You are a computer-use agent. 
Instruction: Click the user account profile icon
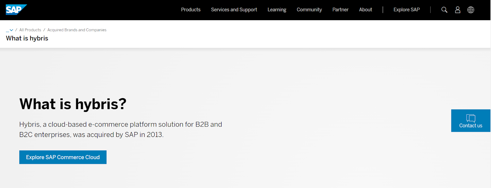[x=458, y=10]
